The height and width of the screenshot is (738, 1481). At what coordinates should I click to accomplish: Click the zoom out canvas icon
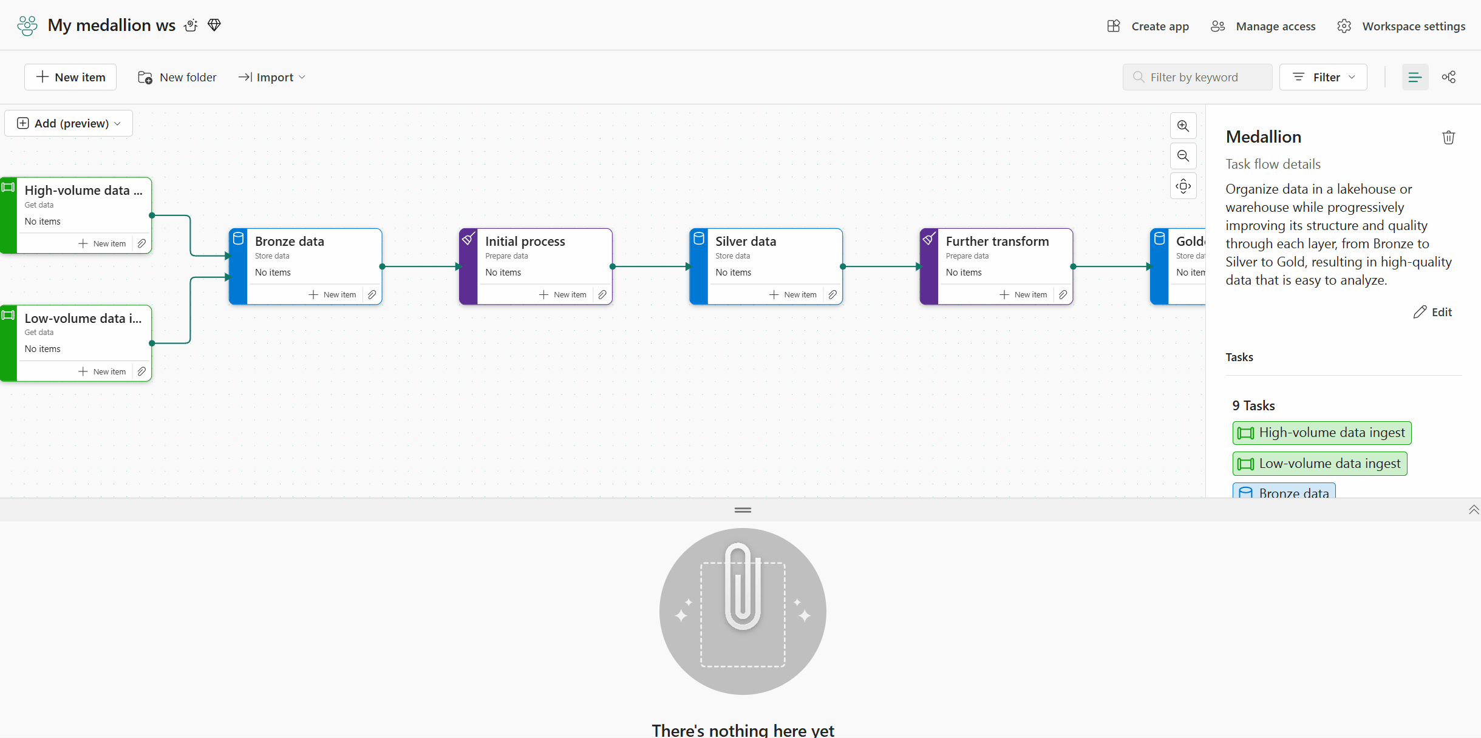[1183, 156]
